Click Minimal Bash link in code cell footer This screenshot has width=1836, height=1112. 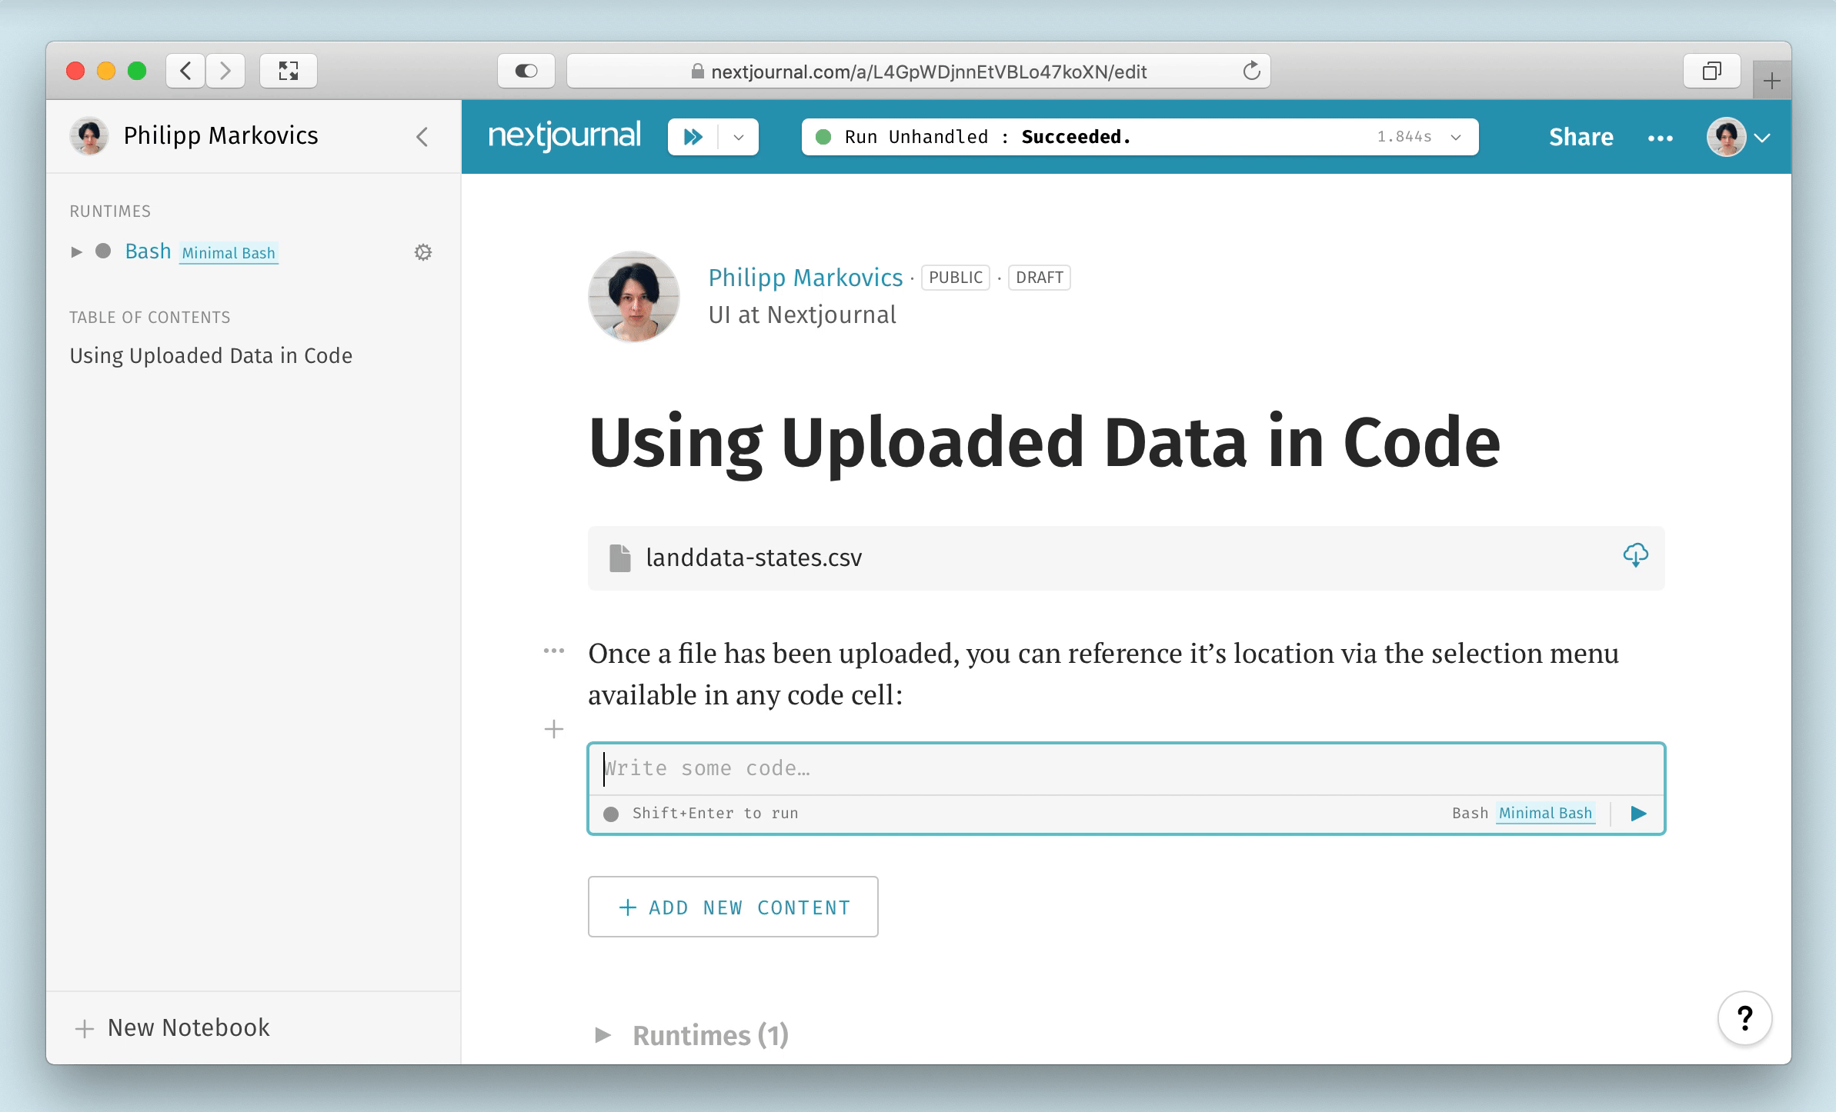coord(1545,813)
